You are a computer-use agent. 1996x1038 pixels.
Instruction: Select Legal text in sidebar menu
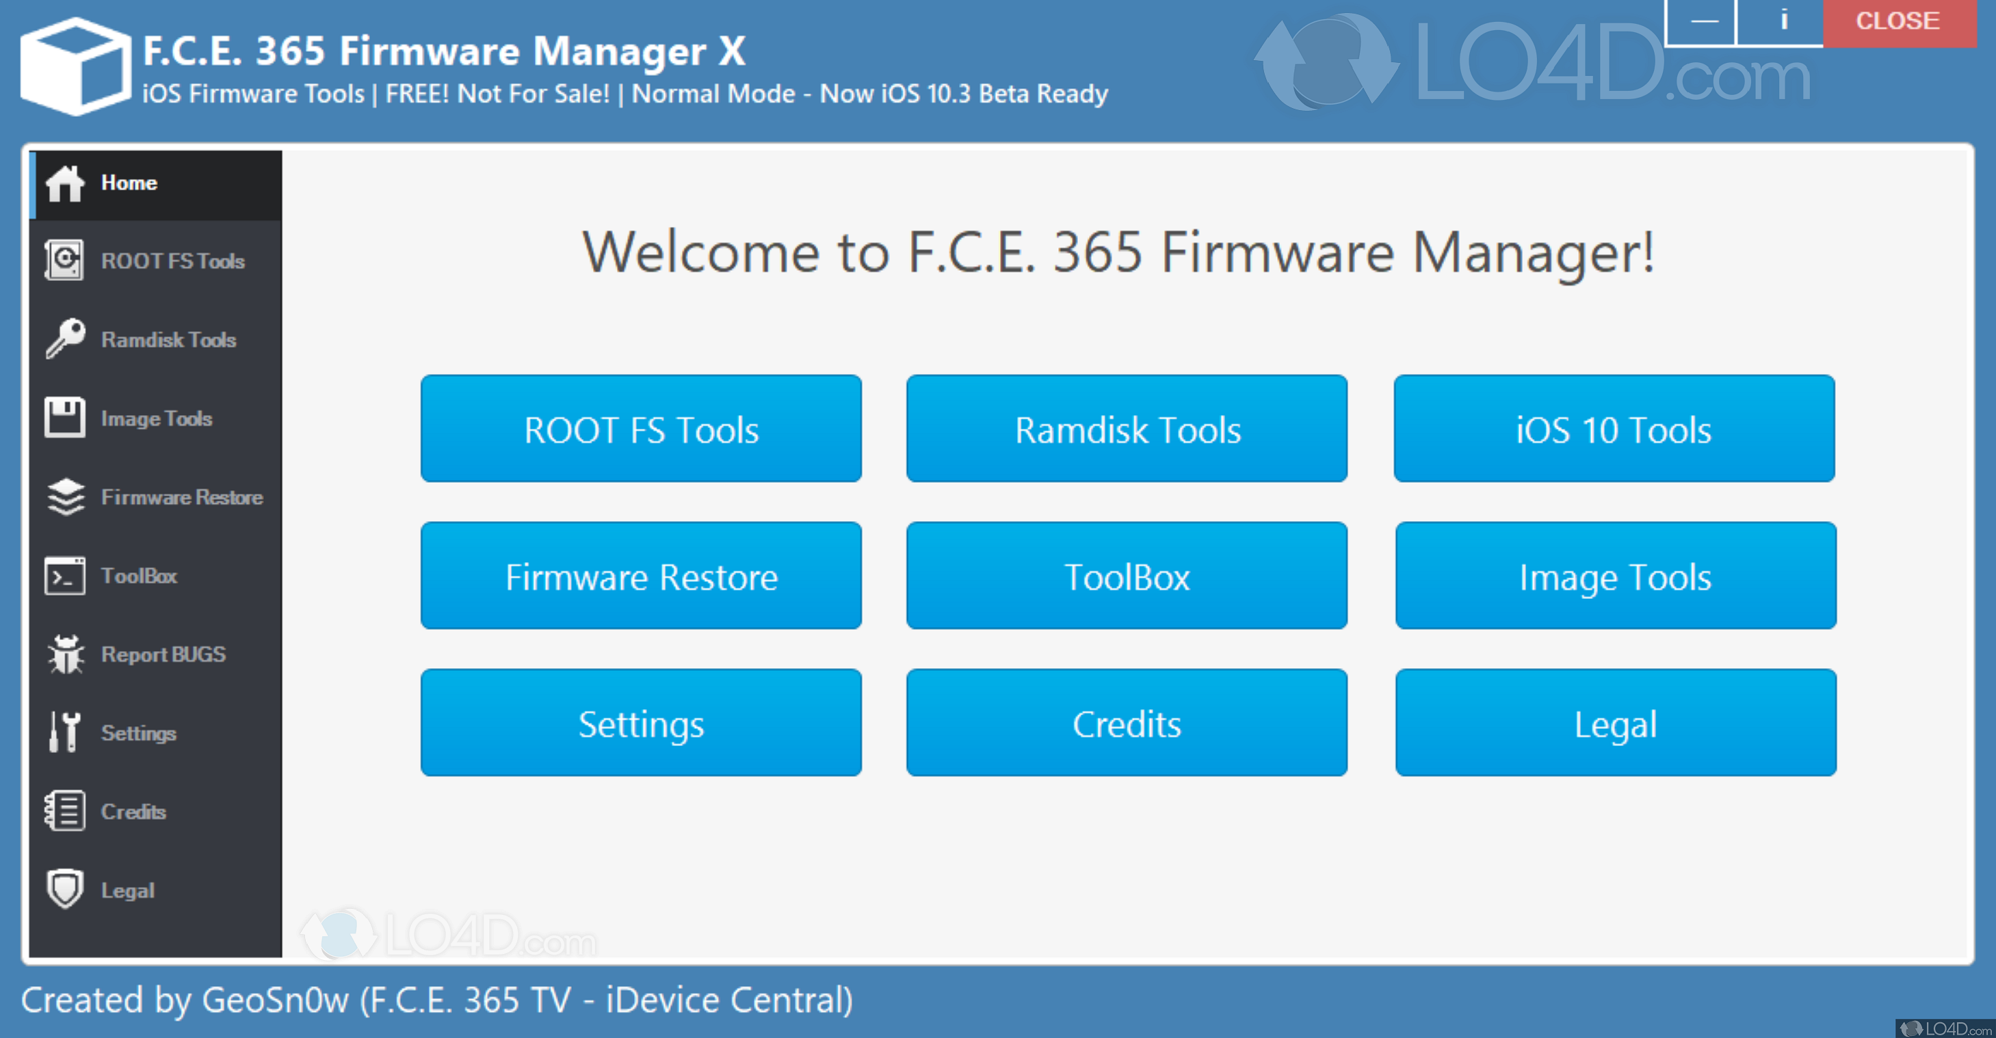(128, 891)
